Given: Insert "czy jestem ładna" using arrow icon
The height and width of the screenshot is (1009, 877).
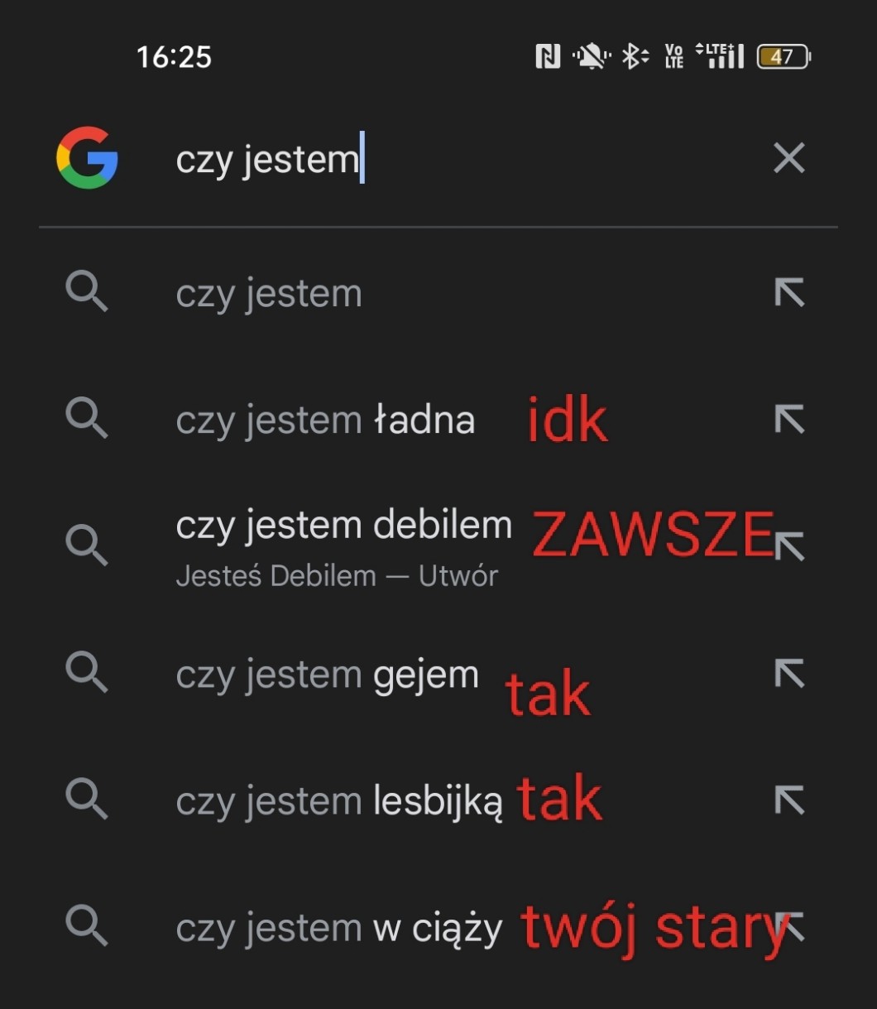Looking at the screenshot, I should [x=789, y=420].
